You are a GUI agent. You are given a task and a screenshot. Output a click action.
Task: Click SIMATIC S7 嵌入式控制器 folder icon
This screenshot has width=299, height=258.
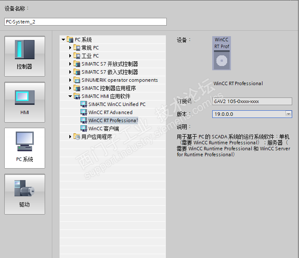[x=77, y=72]
